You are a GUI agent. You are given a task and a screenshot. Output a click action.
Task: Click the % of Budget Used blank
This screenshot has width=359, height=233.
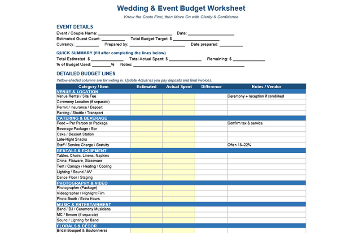click(x=101, y=65)
